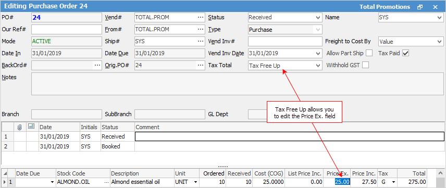Viewport: 446px width, 188px height.
Task: Click the Almond essential oil description cell
Action: coord(142,182)
